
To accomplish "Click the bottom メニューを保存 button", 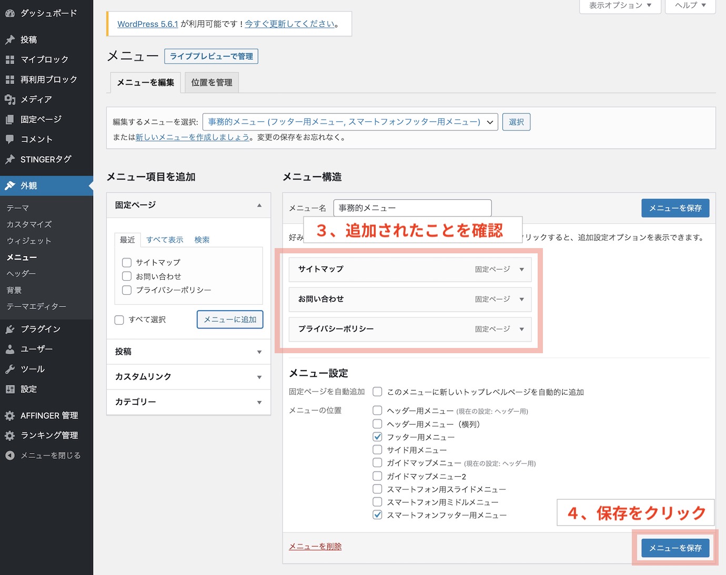I will coord(675,548).
